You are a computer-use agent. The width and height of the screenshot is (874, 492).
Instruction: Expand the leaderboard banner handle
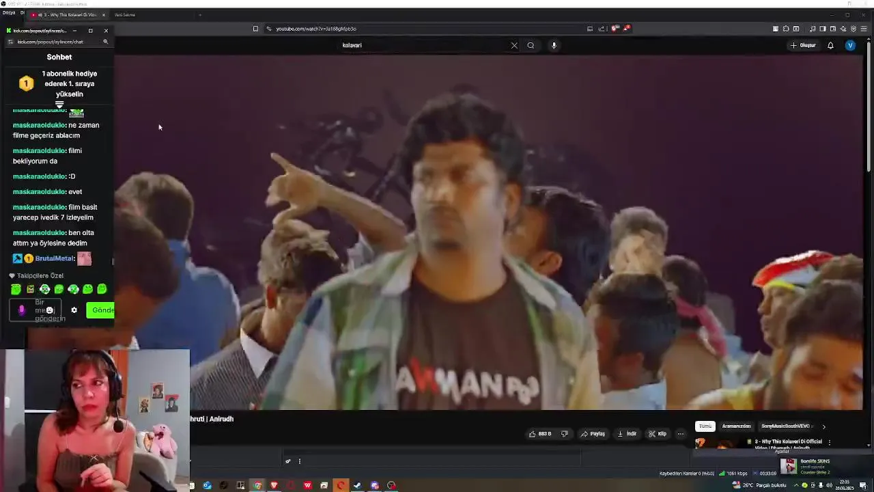point(59,105)
